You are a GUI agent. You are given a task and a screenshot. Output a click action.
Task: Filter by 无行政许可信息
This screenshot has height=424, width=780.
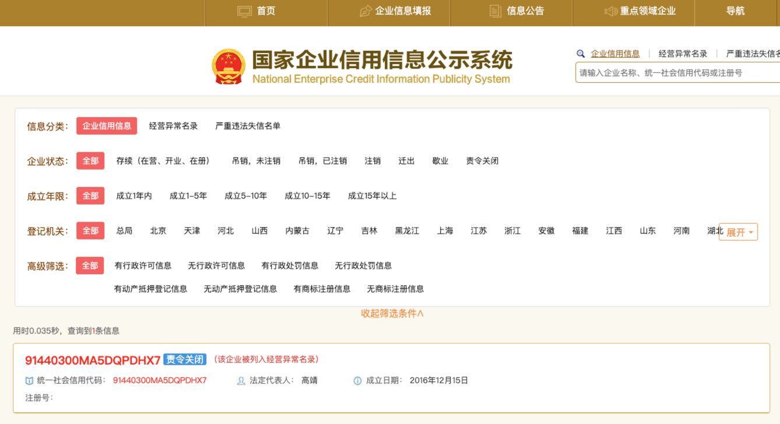(216, 266)
